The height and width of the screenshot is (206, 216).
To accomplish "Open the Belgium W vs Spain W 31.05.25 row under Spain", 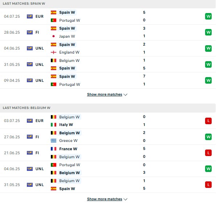I will point(108,64).
